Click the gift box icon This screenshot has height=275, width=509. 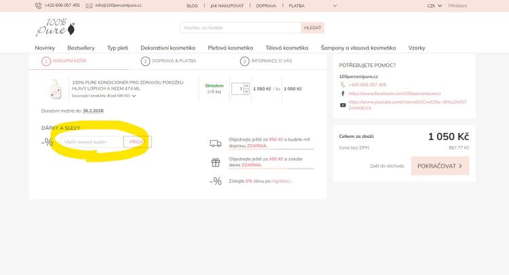point(216,162)
